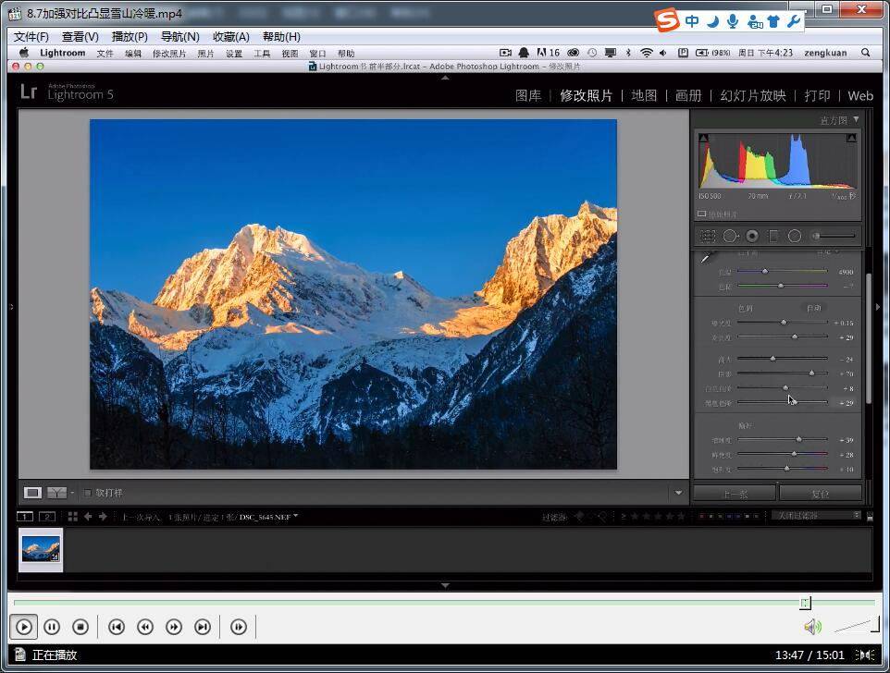Screen dimensions: 890x673
Task: Open the 关闭过滤器 filter preset dropdown
Action: (x=816, y=515)
